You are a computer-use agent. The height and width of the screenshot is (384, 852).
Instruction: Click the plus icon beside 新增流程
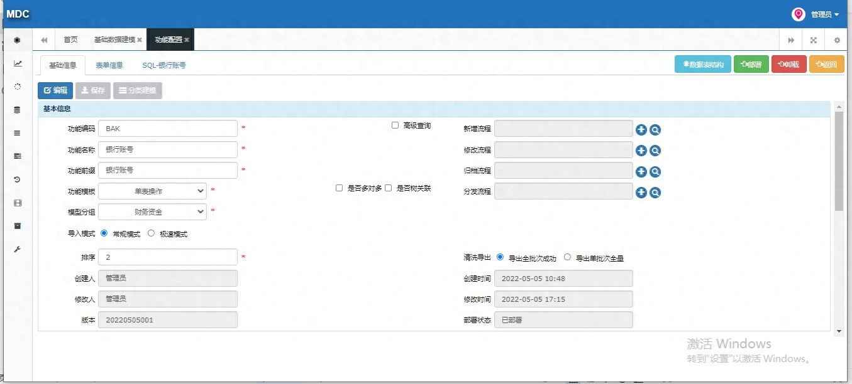pyautogui.click(x=641, y=130)
